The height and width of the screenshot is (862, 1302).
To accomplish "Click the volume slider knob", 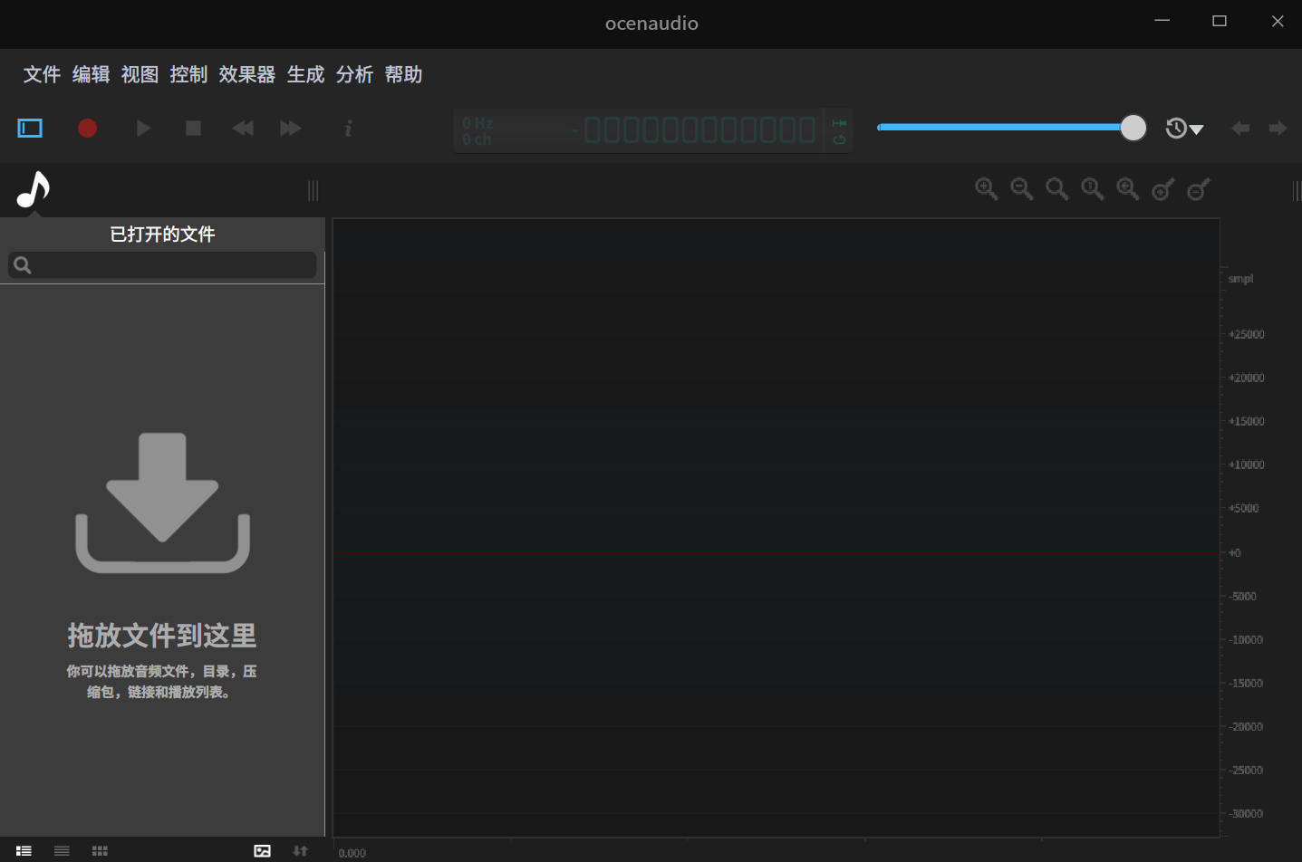I will [x=1133, y=128].
